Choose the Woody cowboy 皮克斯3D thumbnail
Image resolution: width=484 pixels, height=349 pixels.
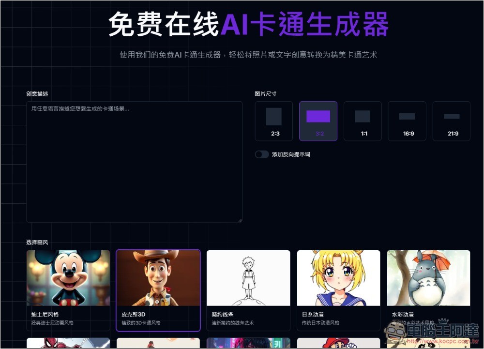pyautogui.click(x=158, y=278)
